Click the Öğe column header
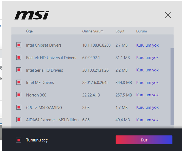 tap(29, 31)
